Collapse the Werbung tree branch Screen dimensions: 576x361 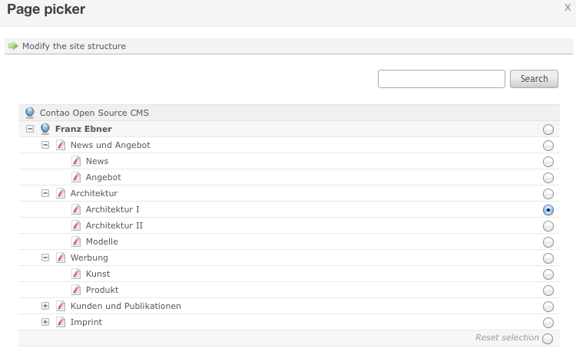pos(45,258)
